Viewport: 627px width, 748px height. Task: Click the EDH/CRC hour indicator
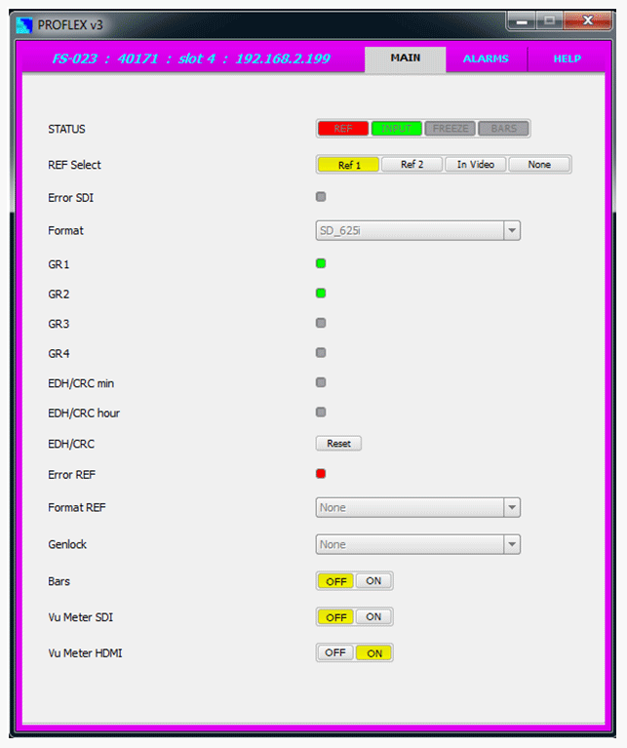[x=321, y=413]
